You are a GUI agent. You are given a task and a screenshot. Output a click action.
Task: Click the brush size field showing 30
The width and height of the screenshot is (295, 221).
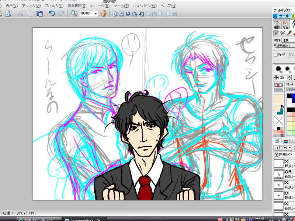283,78
